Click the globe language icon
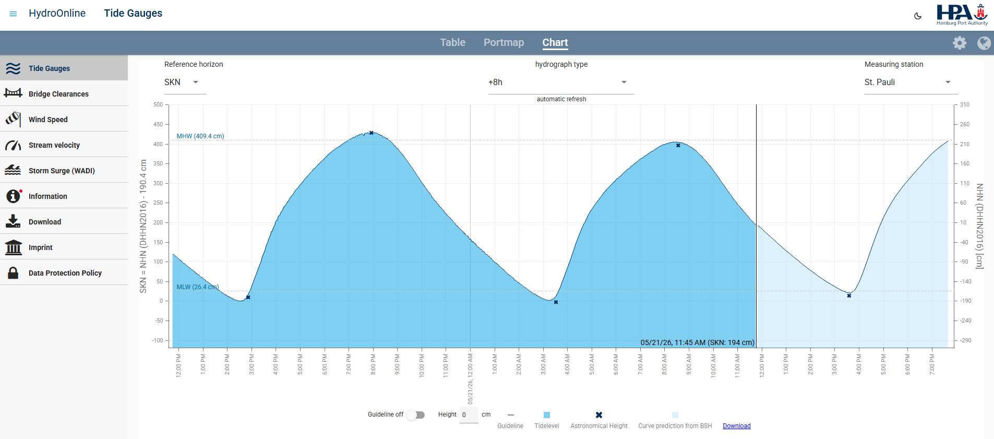The image size is (994, 439). [984, 43]
